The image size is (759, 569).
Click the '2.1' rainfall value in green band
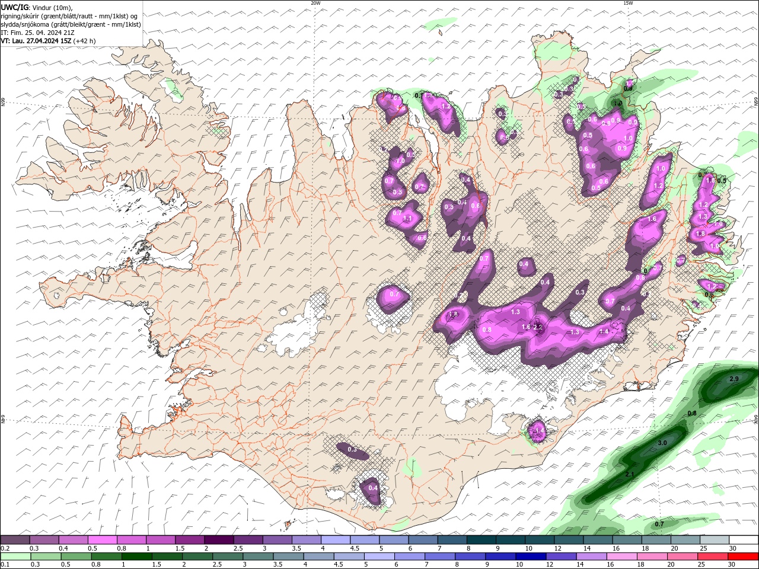click(630, 475)
